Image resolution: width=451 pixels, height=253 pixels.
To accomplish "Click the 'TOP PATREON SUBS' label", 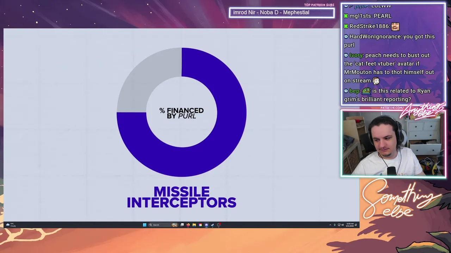I will tap(319, 5).
